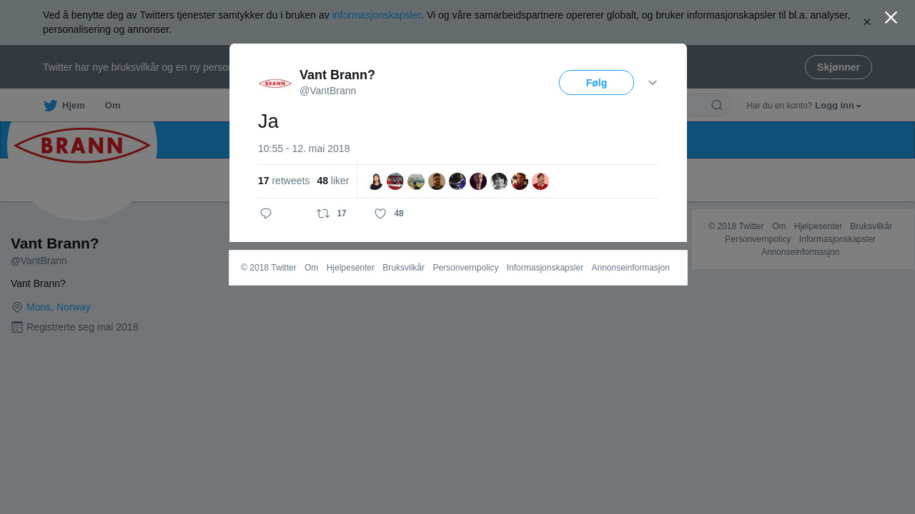Image resolution: width=915 pixels, height=514 pixels.
Task: View the 48 liker list
Action: pos(333,181)
